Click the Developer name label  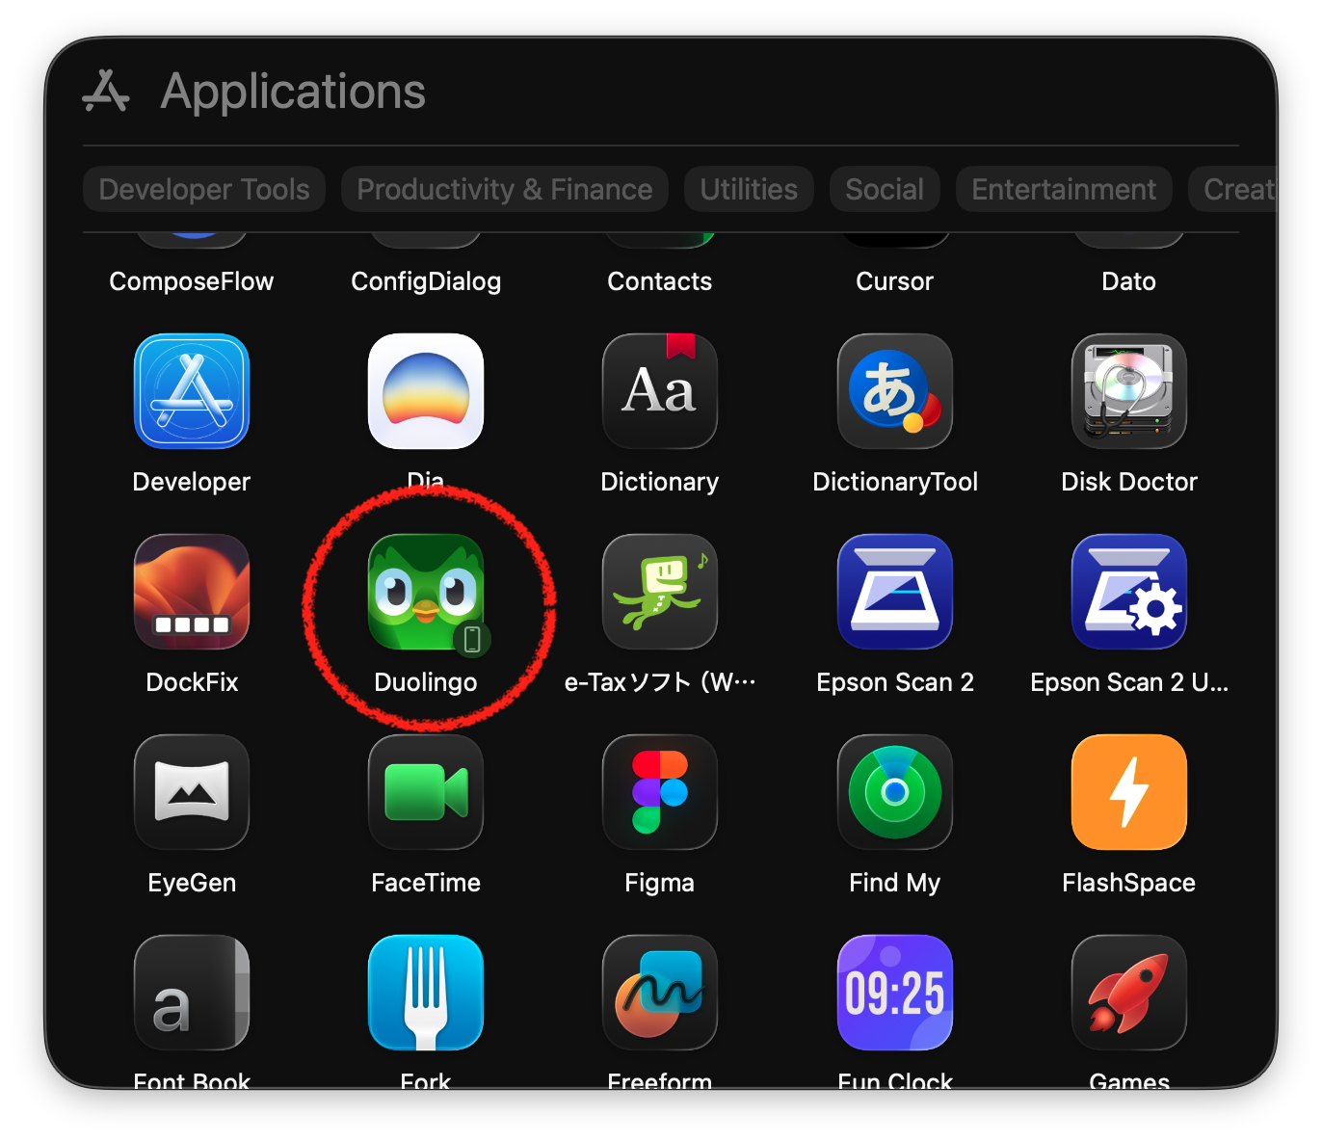192,482
